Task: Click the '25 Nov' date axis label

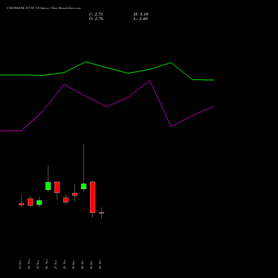Action: coord(38,265)
